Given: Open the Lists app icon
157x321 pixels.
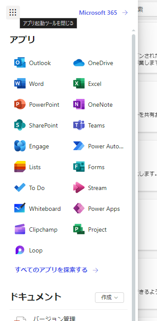Looking at the screenshot, I should coord(20,167).
